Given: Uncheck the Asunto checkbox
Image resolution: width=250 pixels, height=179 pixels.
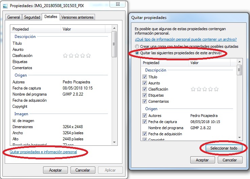Looking at the screenshot, I should [x=145, y=83].
